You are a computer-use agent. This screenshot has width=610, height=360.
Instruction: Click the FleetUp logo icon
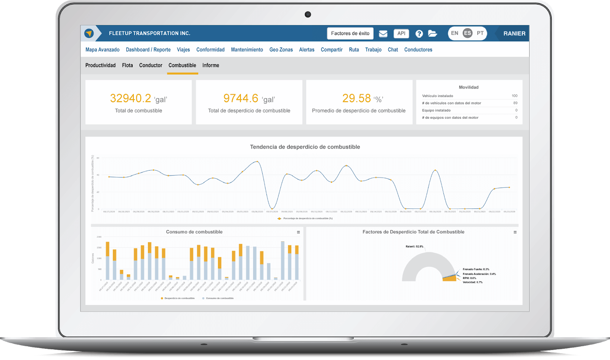[89, 34]
